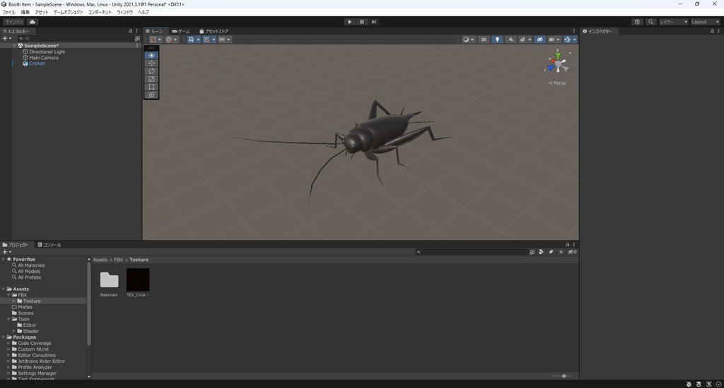The width and height of the screenshot is (724, 388).
Task: Select the Rect tool in scene toolbar
Action: [x=151, y=87]
